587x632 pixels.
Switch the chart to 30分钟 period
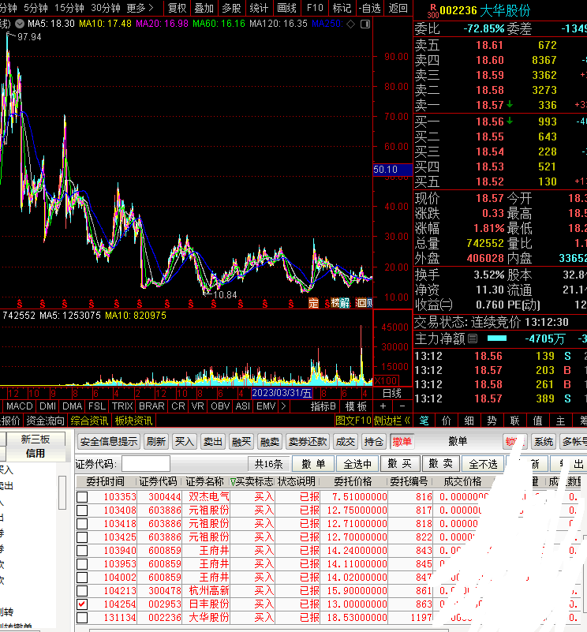(106, 8)
